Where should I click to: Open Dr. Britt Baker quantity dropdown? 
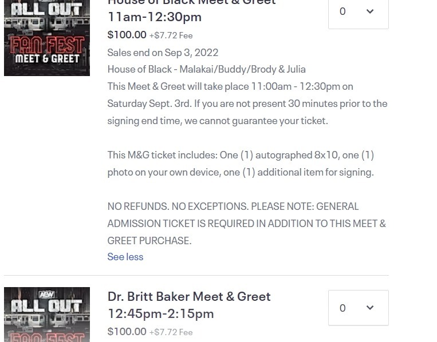click(x=359, y=308)
